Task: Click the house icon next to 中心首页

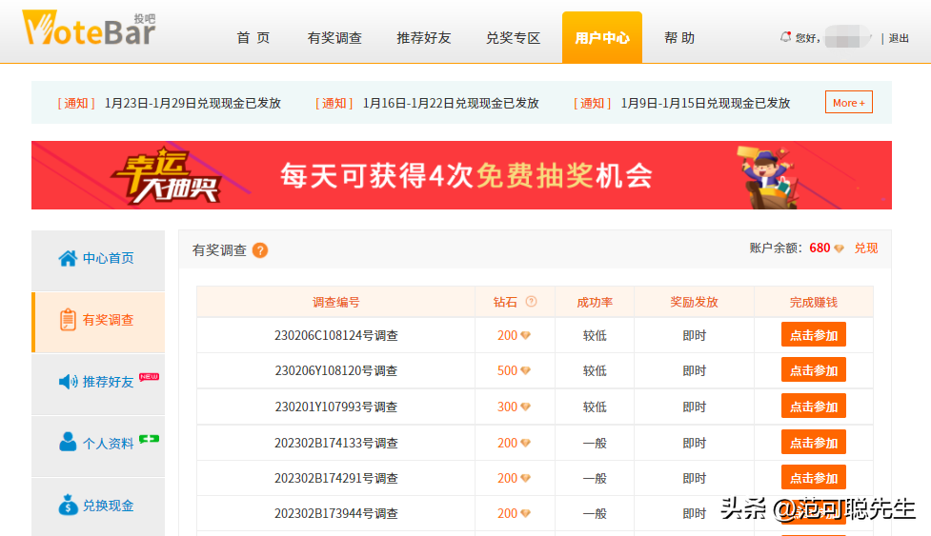Action: pos(68,259)
